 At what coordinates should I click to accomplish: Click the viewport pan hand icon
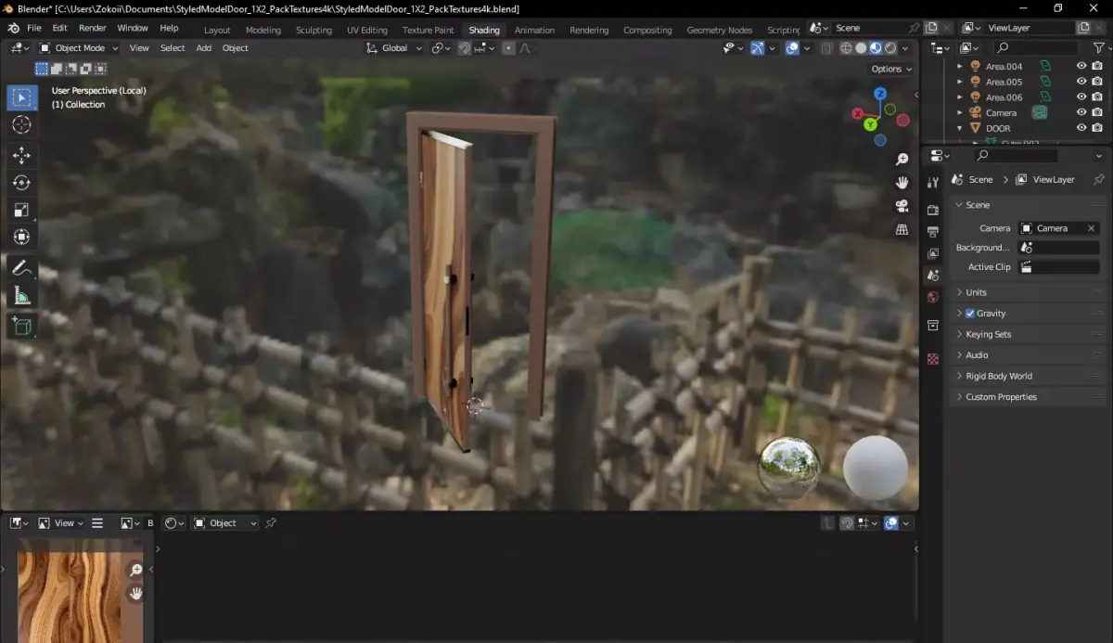902,183
